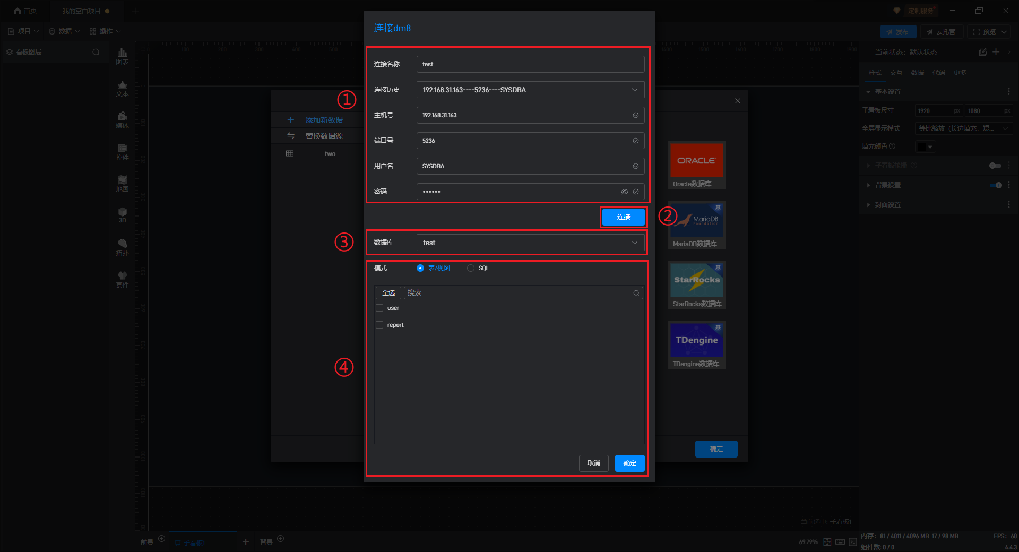The height and width of the screenshot is (552, 1019).
Task: Click the blue 连接 button
Action: coord(623,217)
